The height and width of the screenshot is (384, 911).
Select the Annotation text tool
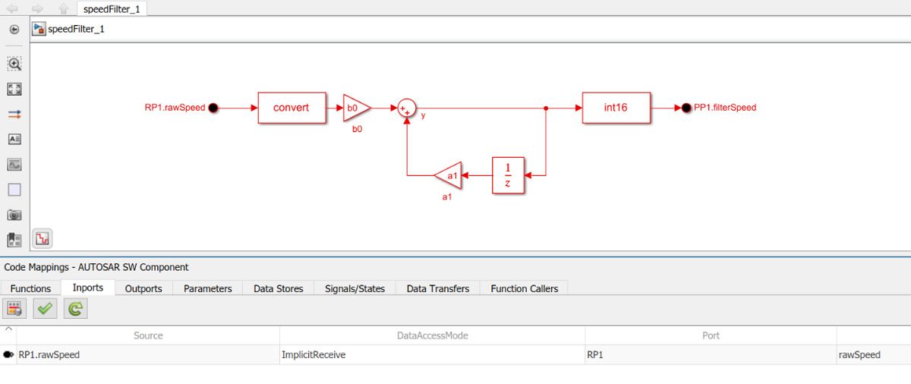point(14,140)
